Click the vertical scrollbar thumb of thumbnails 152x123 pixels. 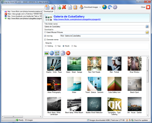click(x=148, y=71)
